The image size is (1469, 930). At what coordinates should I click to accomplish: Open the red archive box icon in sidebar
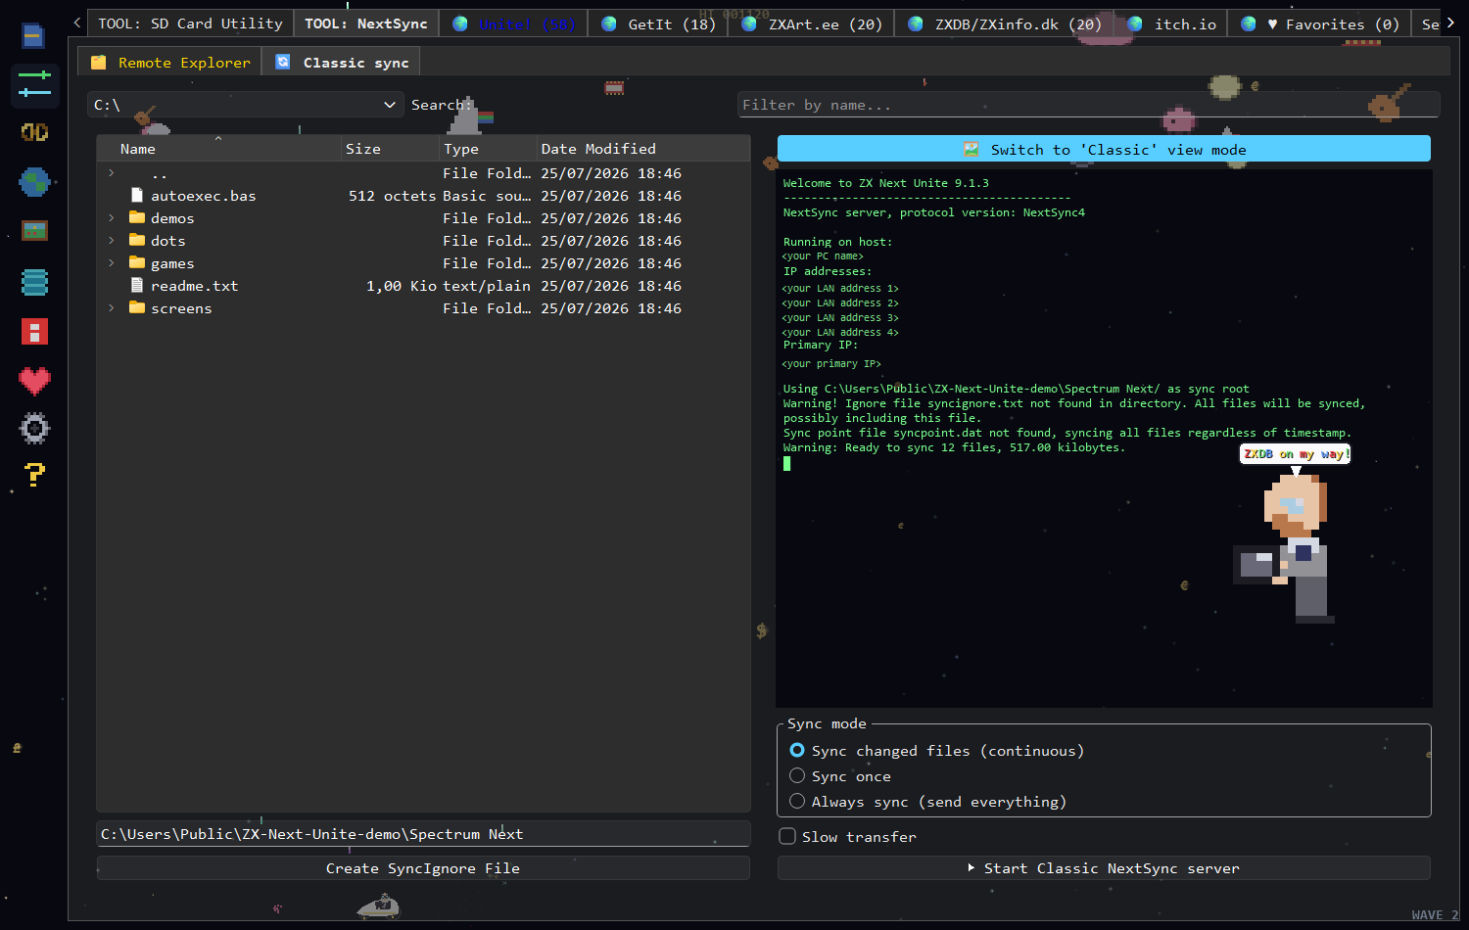34,332
